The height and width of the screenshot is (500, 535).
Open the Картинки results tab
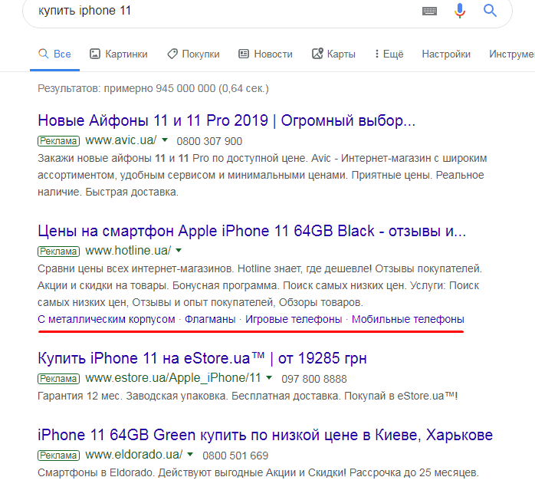[x=118, y=54]
